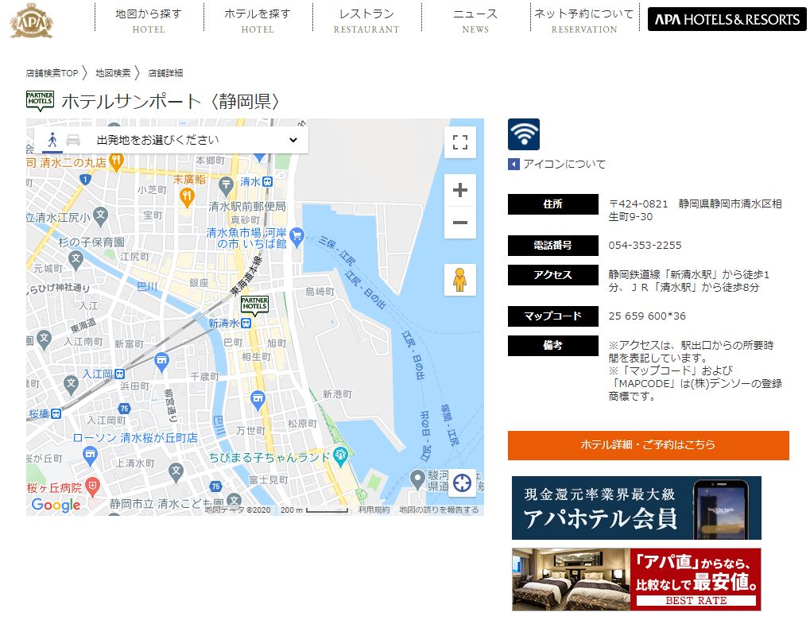The width and height of the screenshot is (810, 628).
Task: Open レストラン RESTAURANT menu
Action: [366, 21]
